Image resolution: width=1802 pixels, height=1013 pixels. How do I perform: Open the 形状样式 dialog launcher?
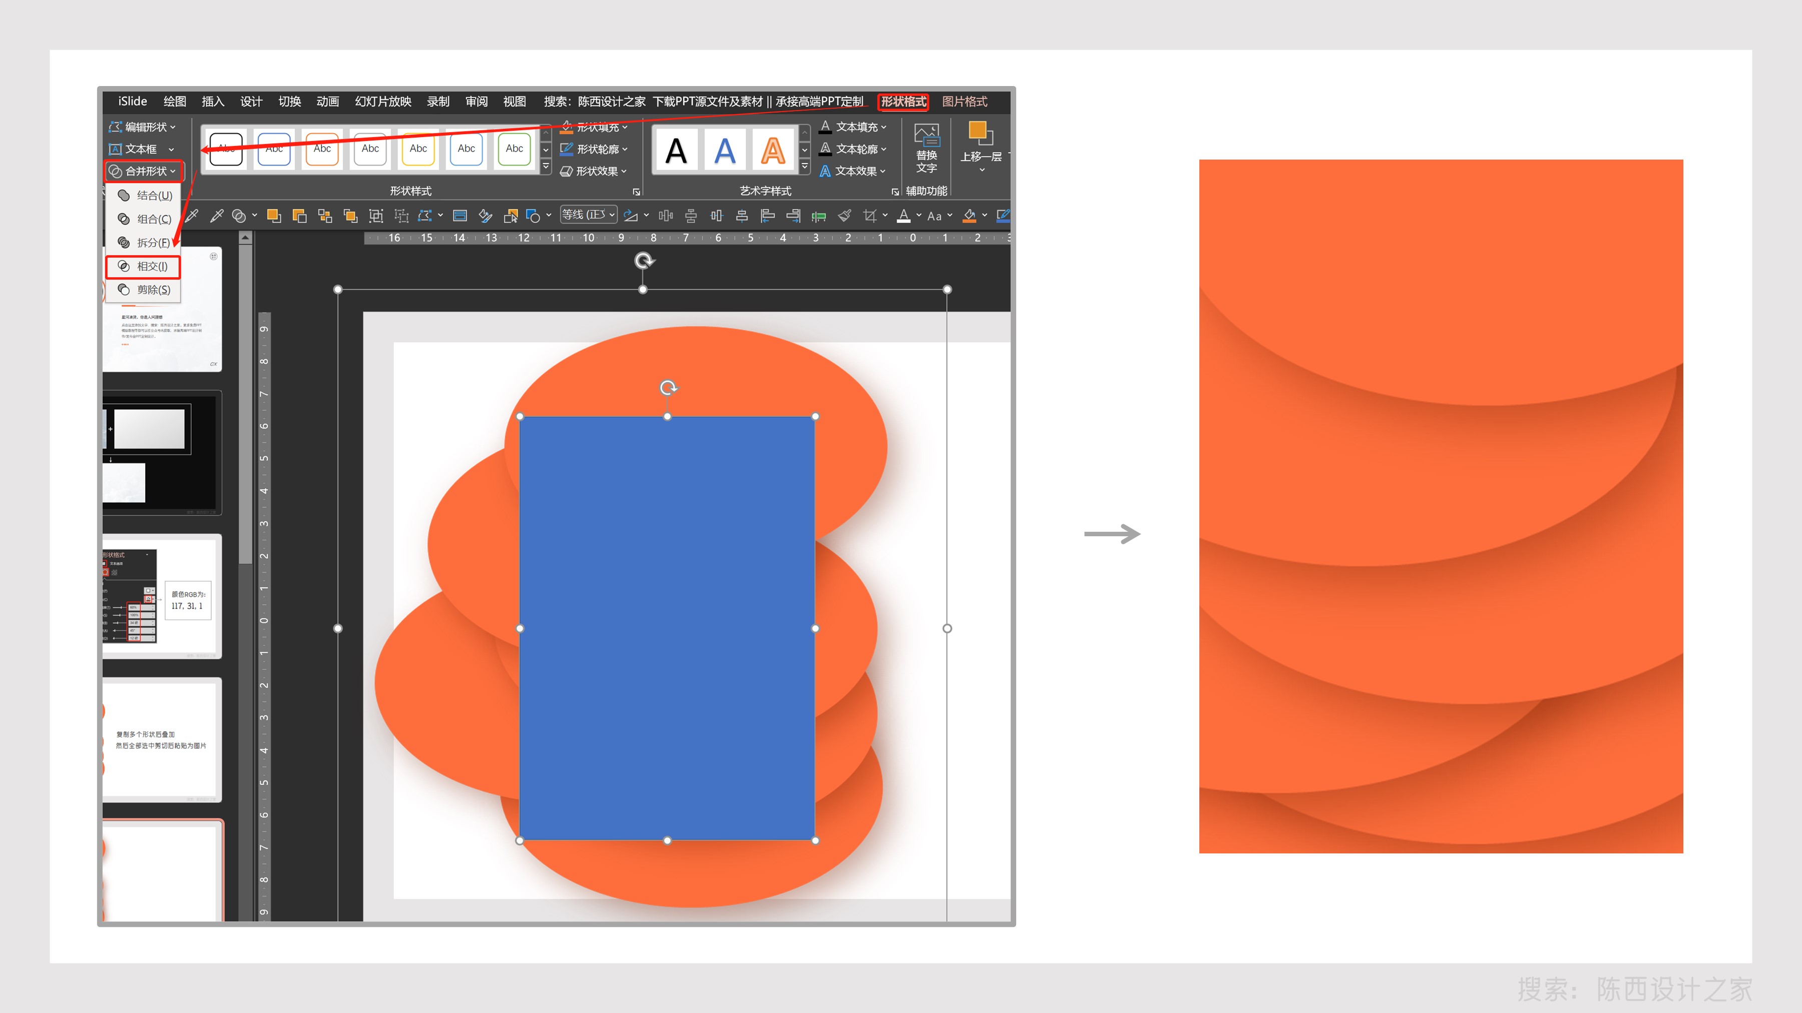(636, 192)
